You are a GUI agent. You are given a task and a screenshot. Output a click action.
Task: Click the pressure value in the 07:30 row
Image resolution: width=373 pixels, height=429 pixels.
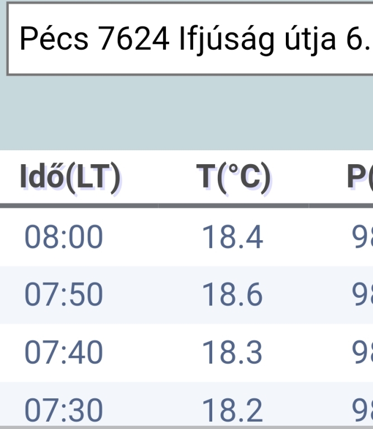[x=362, y=410]
